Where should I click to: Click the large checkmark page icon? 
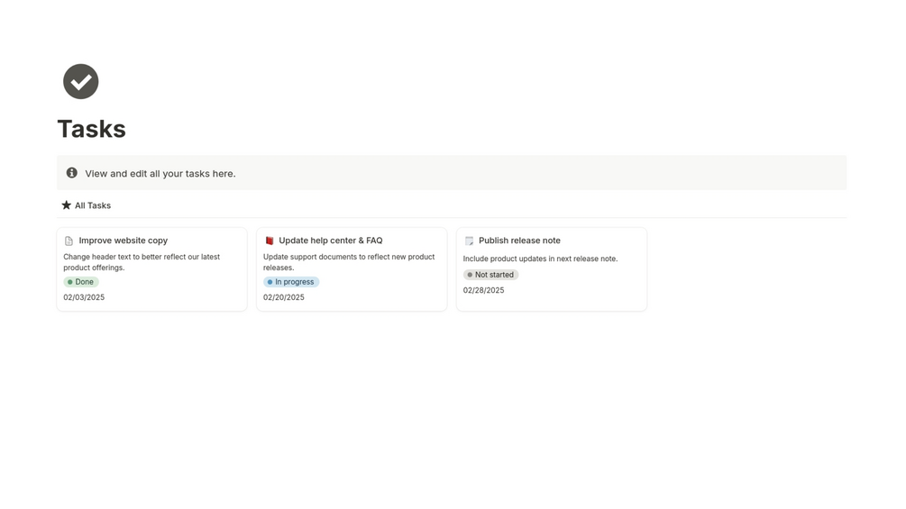[x=80, y=82]
